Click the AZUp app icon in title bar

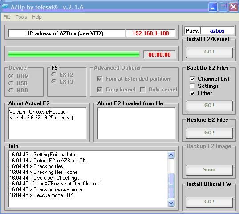pyautogui.click(x=5, y=7)
